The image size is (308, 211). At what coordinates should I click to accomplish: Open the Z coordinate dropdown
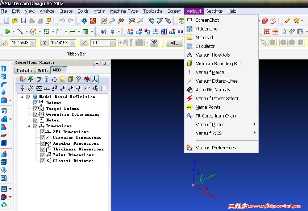[113, 43]
